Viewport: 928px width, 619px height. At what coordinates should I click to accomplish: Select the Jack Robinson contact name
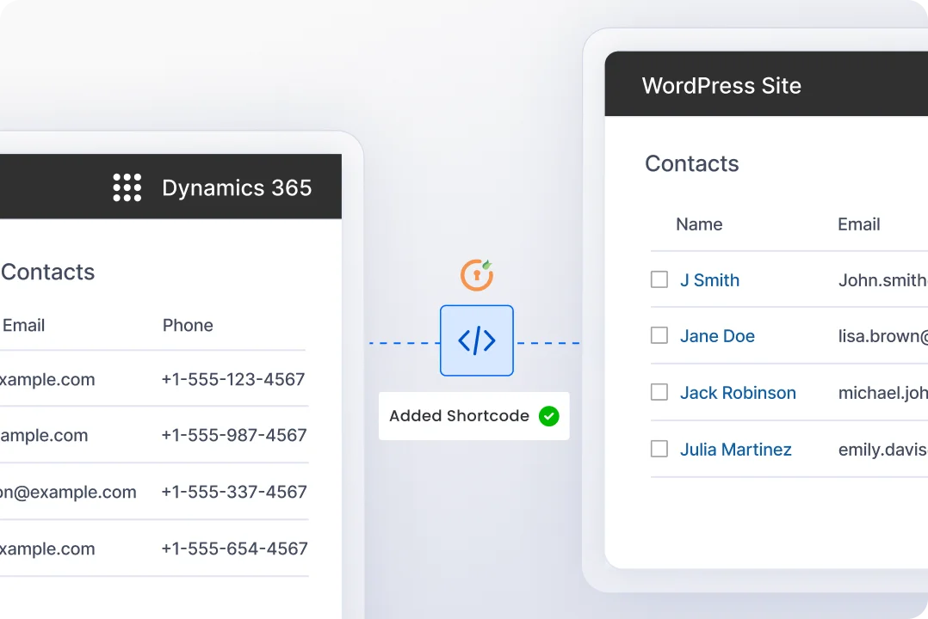[738, 393]
